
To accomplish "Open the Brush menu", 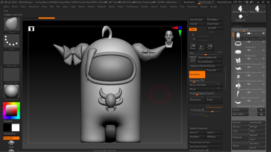I will (x=15, y=6).
